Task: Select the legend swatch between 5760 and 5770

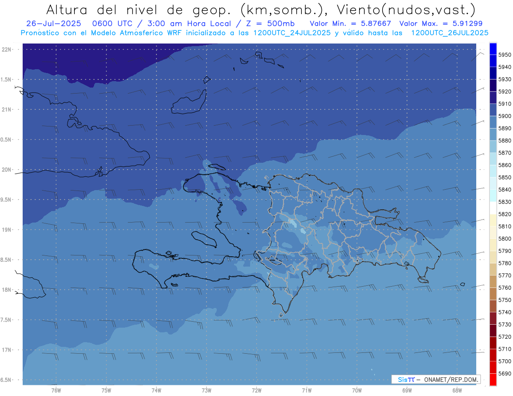Action: 493,282
